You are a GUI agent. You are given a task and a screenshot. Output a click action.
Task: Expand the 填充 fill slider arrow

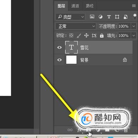pyautogui.click(x=134, y=35)
